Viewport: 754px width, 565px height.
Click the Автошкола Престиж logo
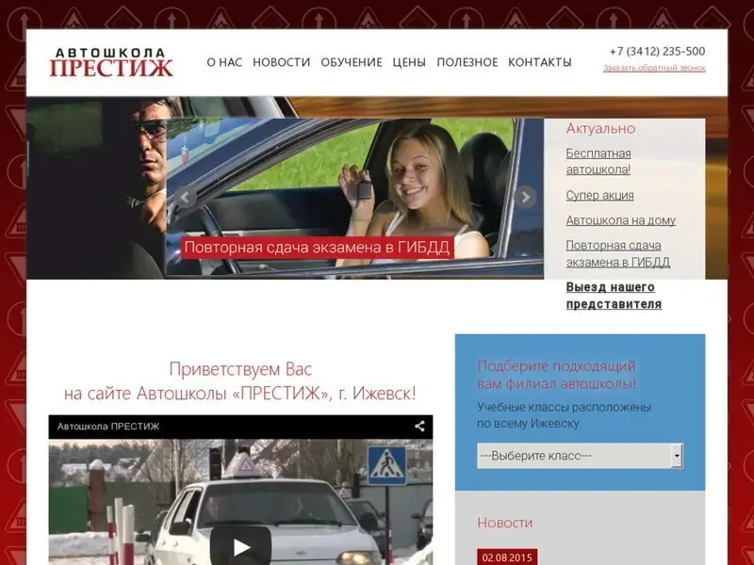pyautogui.click(x=111, y=62)
